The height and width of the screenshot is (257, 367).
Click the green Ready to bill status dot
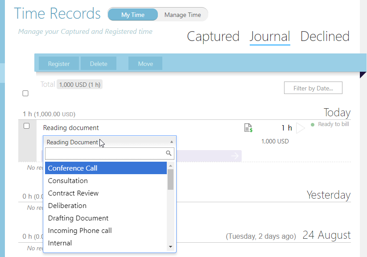click(313, 124)
